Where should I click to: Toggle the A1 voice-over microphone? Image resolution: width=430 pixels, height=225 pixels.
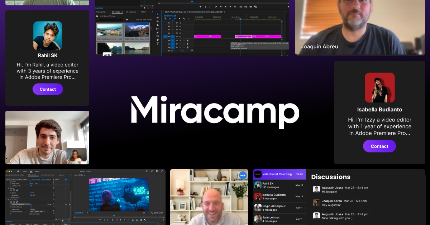click(188, 40)
